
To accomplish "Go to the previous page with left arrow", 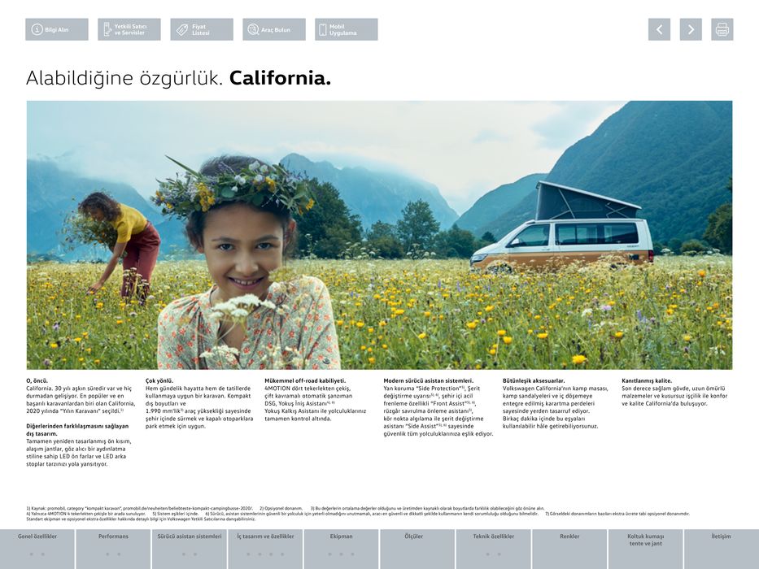I will tap(659, 29).
